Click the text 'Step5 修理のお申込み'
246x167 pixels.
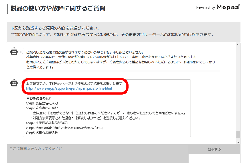click(42, 133)
